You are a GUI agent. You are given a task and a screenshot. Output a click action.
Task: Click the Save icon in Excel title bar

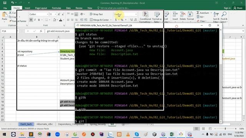[x=5, y=3]
